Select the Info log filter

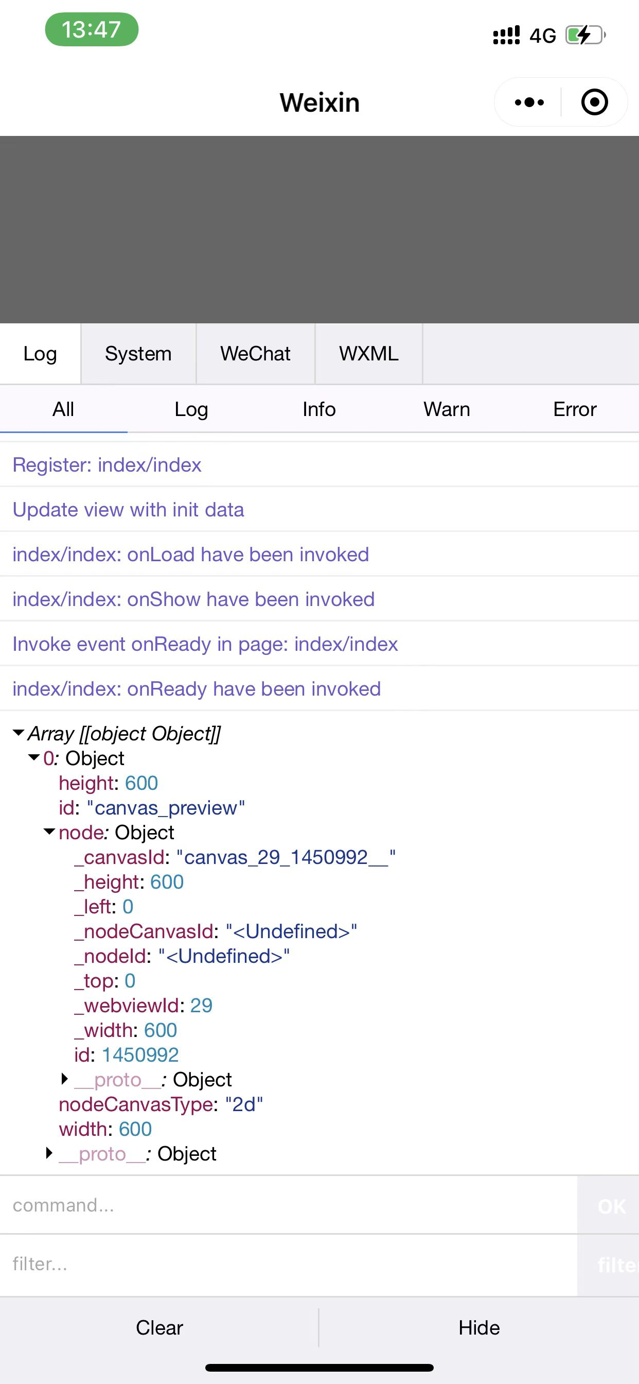[x=319, y=409]
